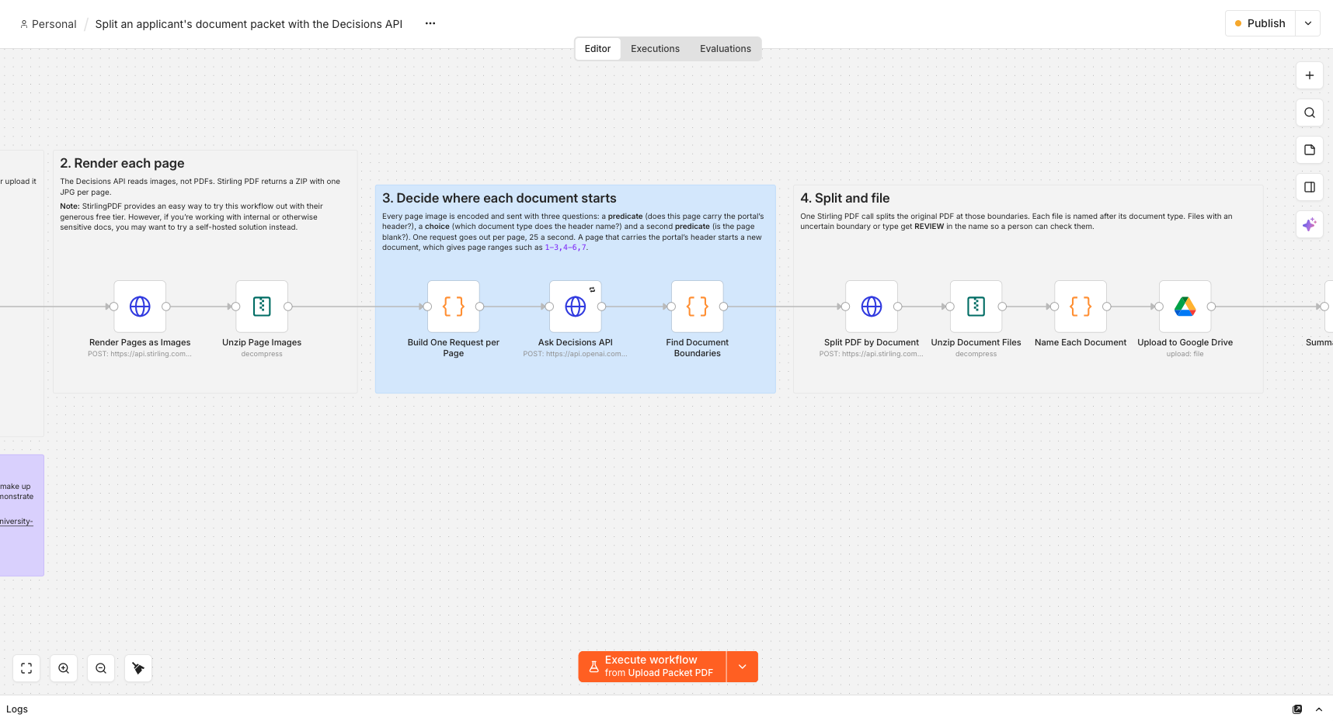Image resolution: width=1333 pixels, height=721 pixels.
Task: Switch to the Editor tab
Action: coord(597,49)
